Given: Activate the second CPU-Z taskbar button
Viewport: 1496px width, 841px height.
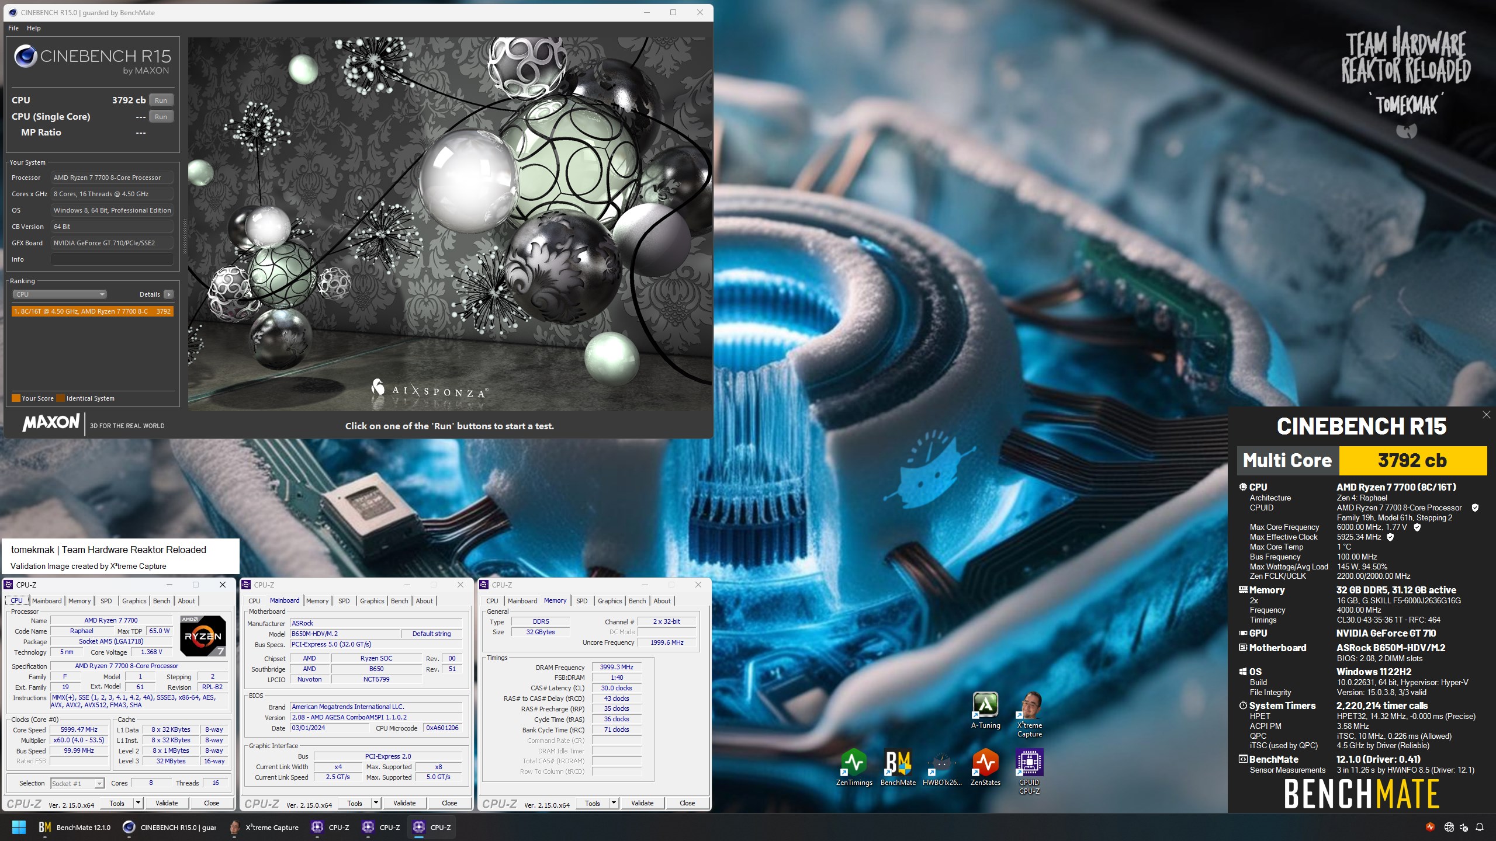Looking at the screenshot, I should pyautogui.click(x=382, y=827).
